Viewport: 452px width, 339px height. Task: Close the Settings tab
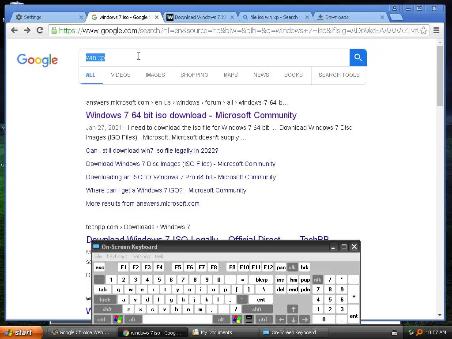[81, 17]
